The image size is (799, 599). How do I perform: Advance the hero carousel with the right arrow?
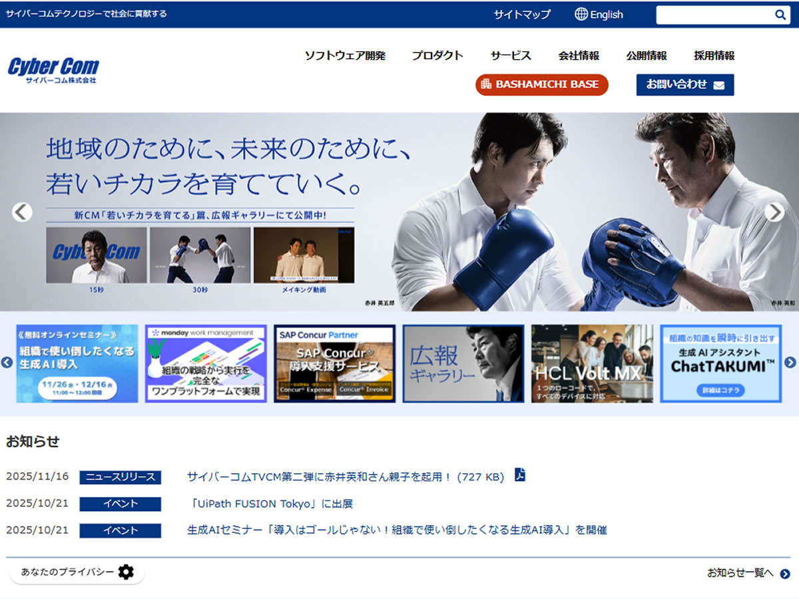774,212
